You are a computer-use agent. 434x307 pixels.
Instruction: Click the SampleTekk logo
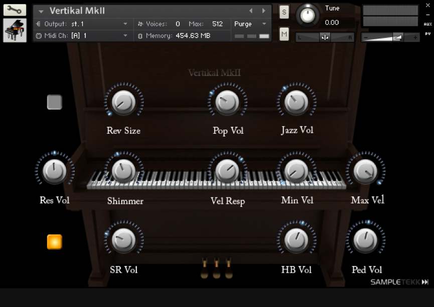coord(399,282)
